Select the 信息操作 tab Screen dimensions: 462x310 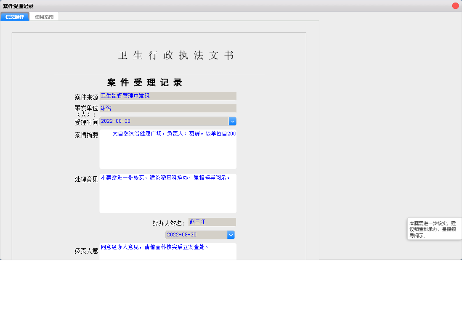pyautogui.click(x=14, y=16)
